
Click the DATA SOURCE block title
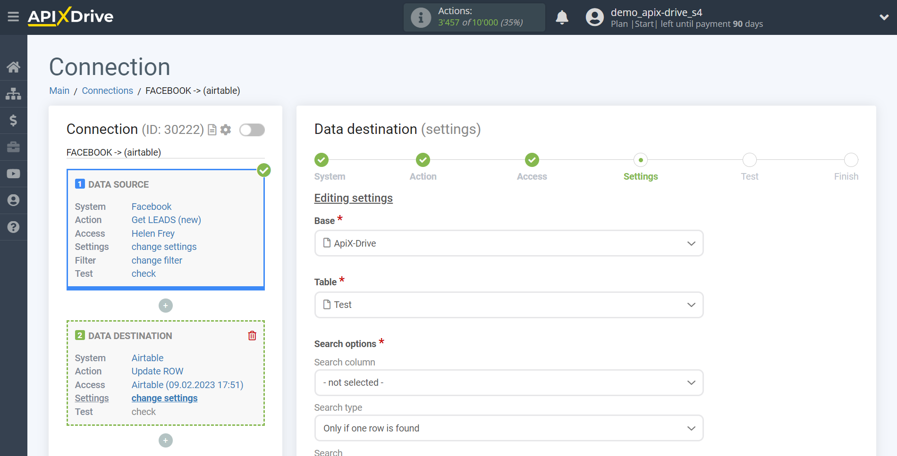point(118,184)
